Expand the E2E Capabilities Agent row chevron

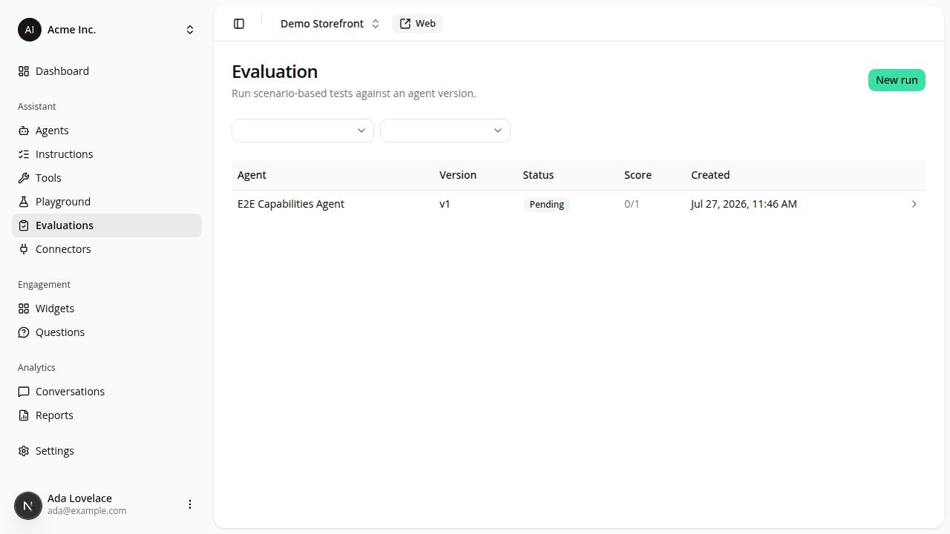tap(914, 204)
